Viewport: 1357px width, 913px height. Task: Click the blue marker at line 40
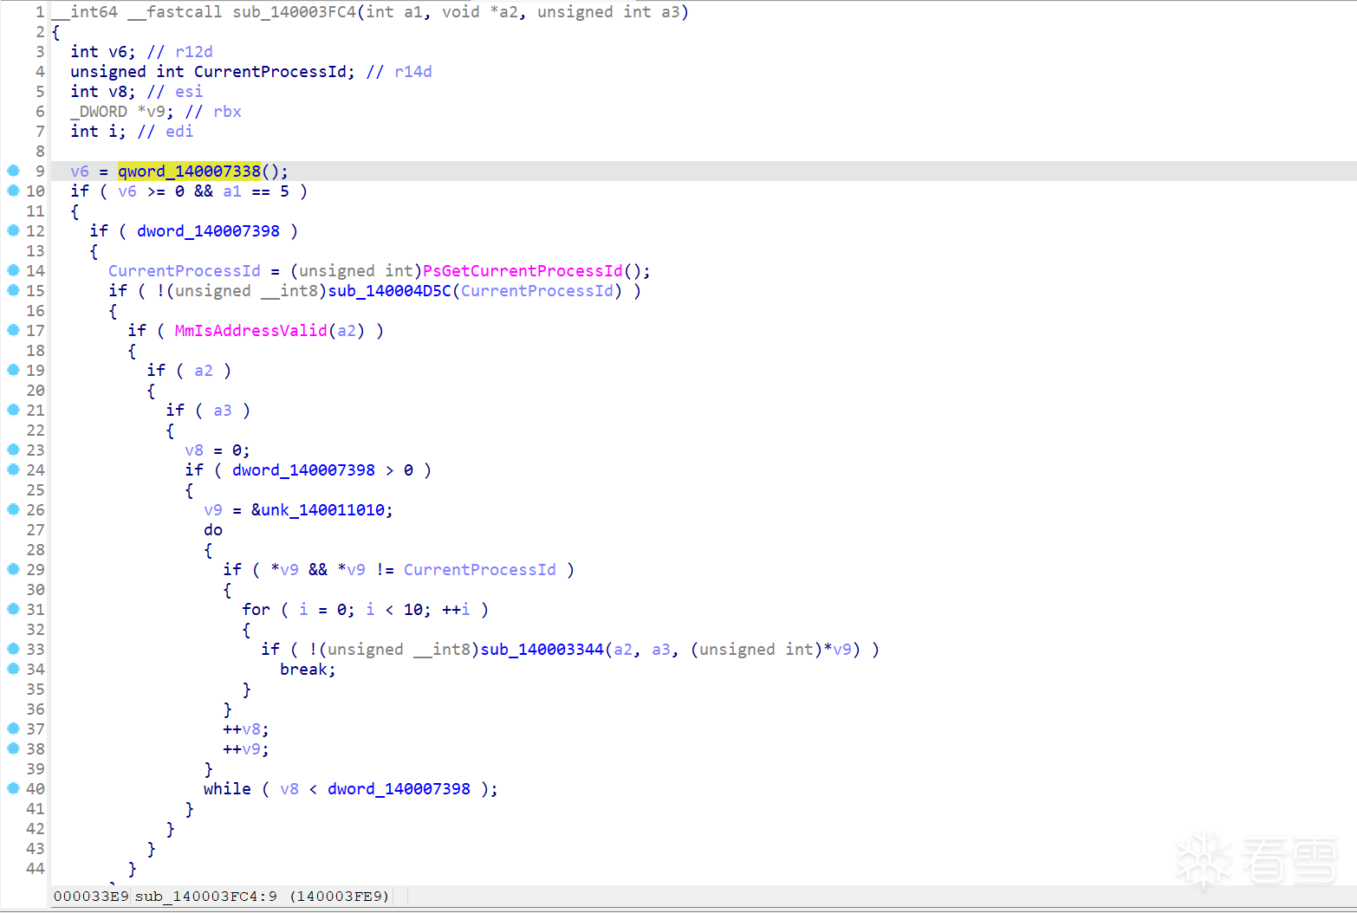coord(13,788)
